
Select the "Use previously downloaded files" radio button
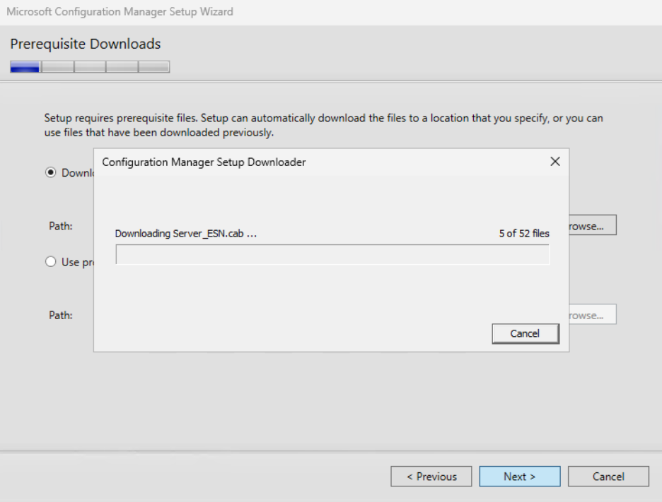(50, 261)
